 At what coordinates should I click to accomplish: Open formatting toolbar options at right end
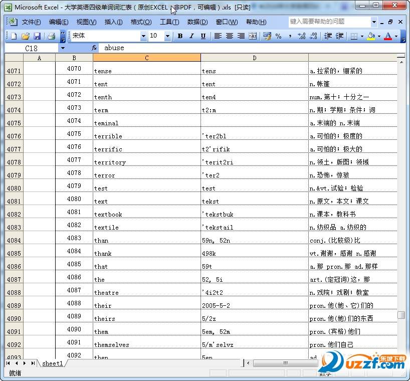[403, 37]
